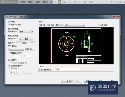Click the drawing scale first value field

click(x=16, y=56)
